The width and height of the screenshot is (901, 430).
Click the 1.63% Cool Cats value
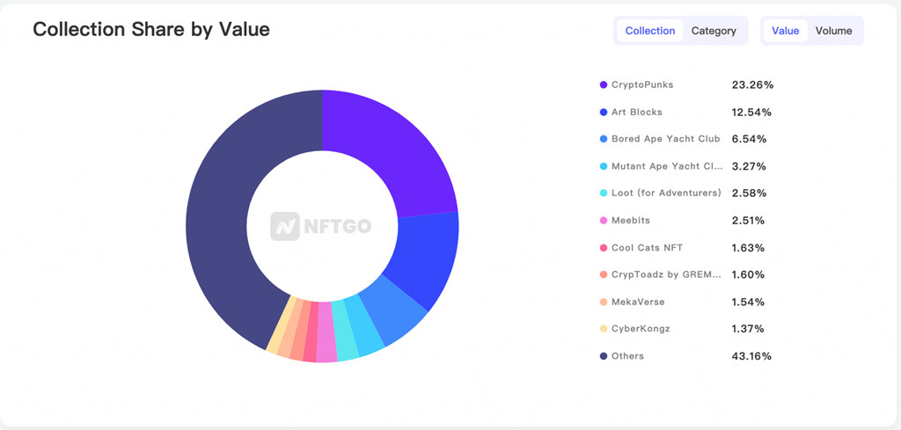tap(748, 248)
